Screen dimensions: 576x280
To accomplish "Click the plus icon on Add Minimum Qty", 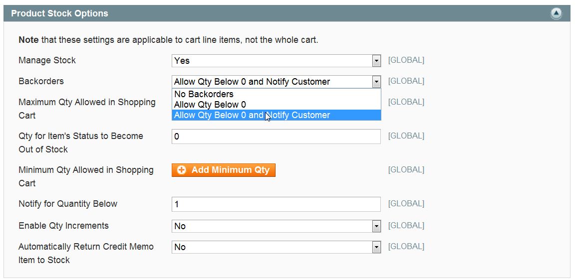I will (182, 170).
